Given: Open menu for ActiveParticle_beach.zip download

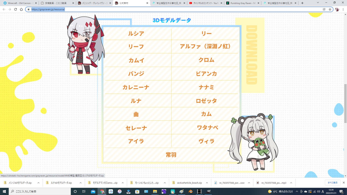Looking at the screenshot, I should pyautogui.click(x=207, y=183).
